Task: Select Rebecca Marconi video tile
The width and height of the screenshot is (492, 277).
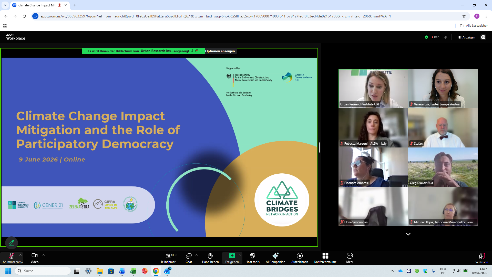Action: 373,128
